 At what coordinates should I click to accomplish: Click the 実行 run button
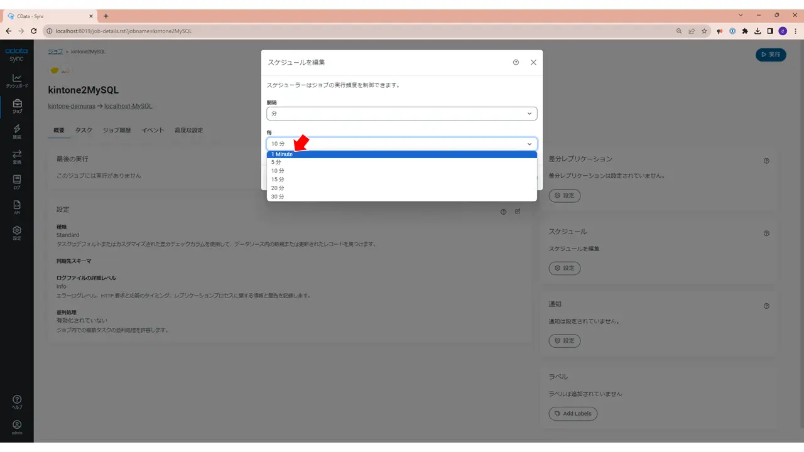click(771, 55)
